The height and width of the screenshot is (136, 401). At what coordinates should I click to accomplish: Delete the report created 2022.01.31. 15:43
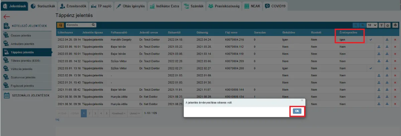(395, 82)
